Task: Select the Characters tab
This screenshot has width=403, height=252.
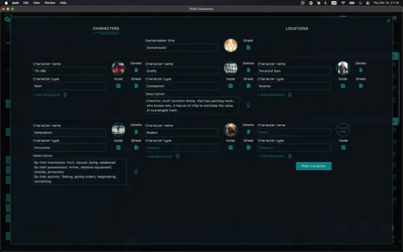Action: pos(106,28)
